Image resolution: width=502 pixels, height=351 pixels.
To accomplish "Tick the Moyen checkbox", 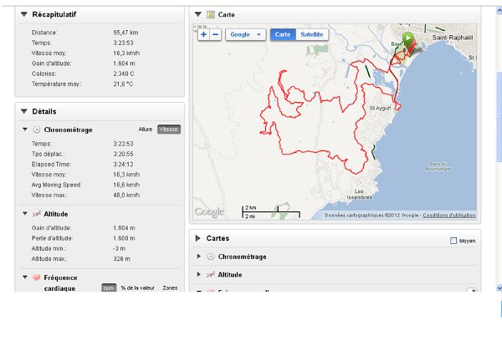I will [x=453, y=241].
